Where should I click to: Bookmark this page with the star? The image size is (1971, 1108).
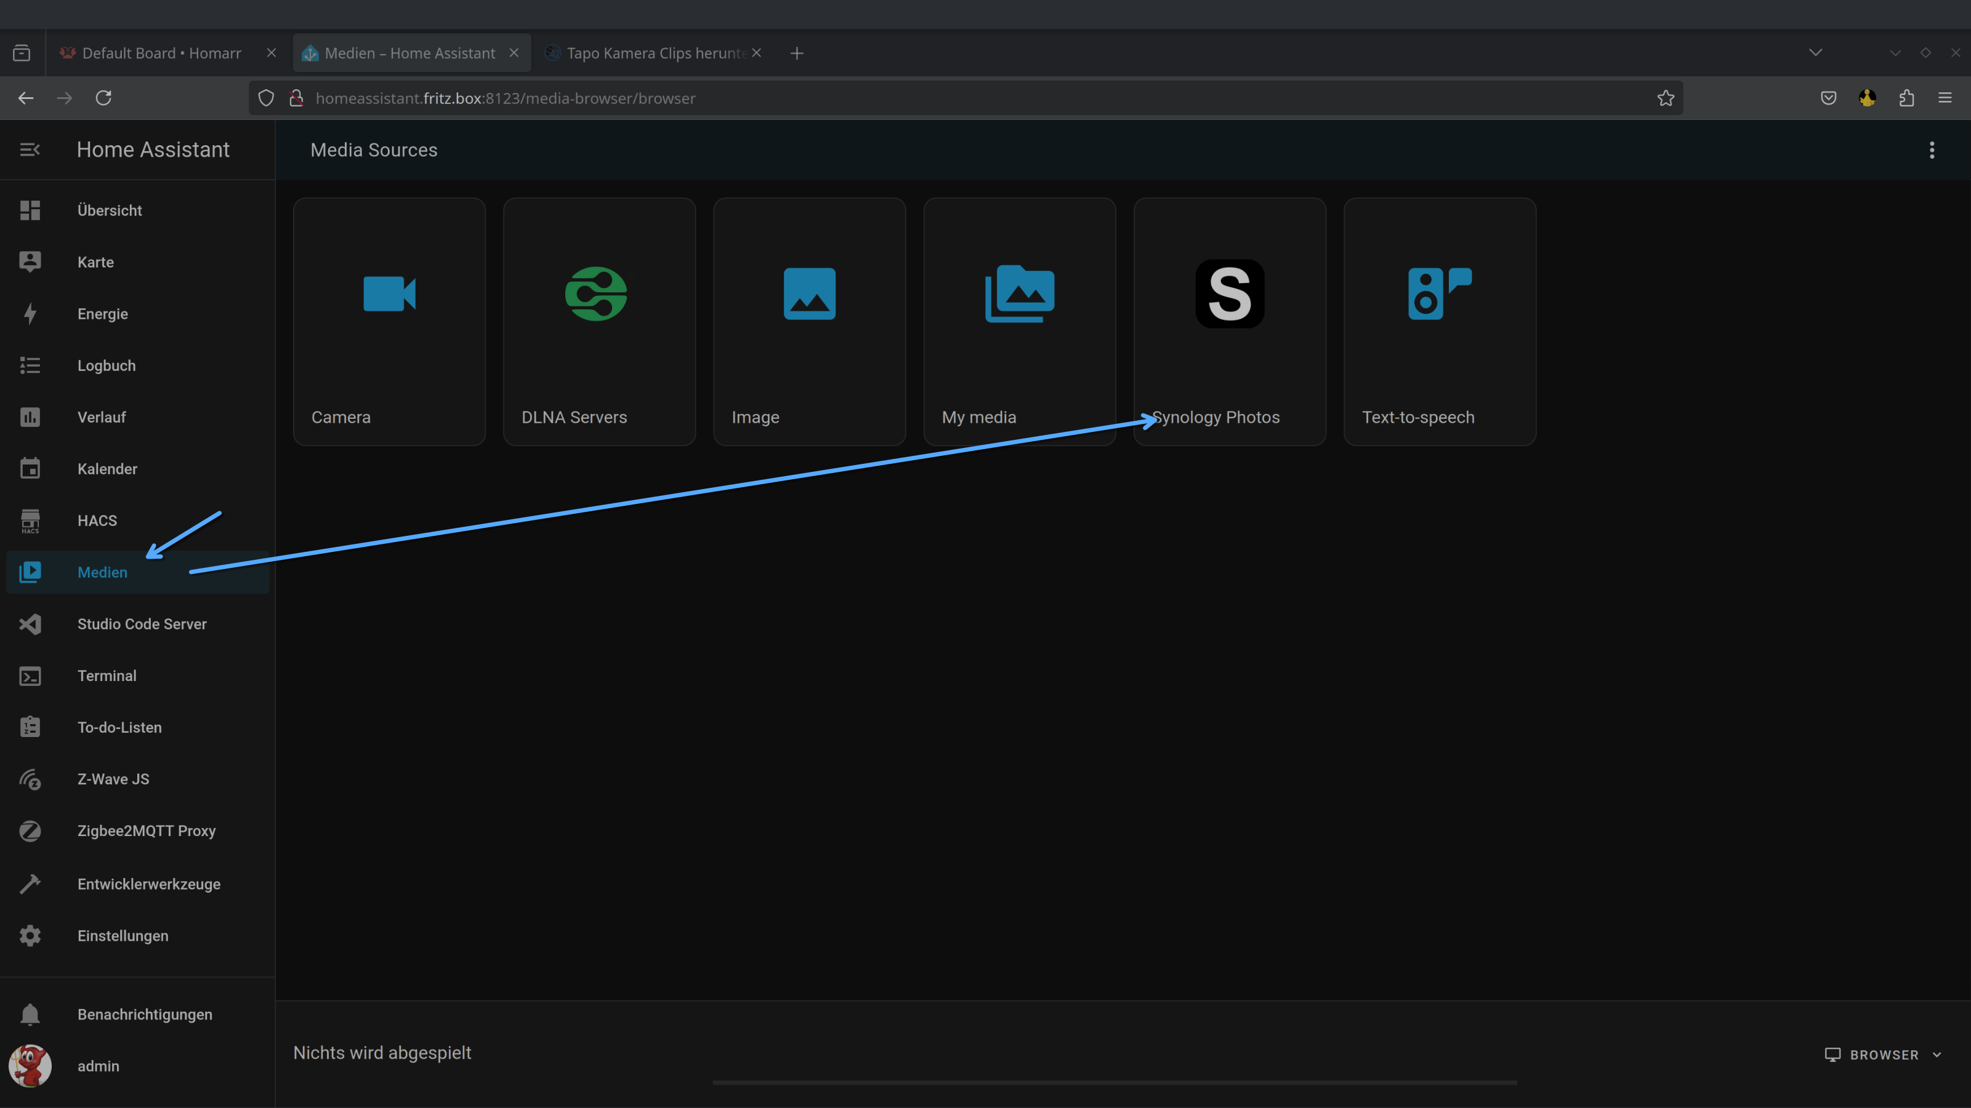pyautogui.click(x=1665, y=98)
